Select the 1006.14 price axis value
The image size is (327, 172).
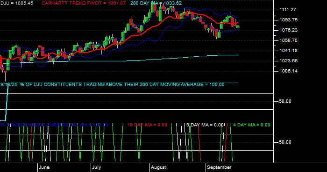tap(288, 71)
